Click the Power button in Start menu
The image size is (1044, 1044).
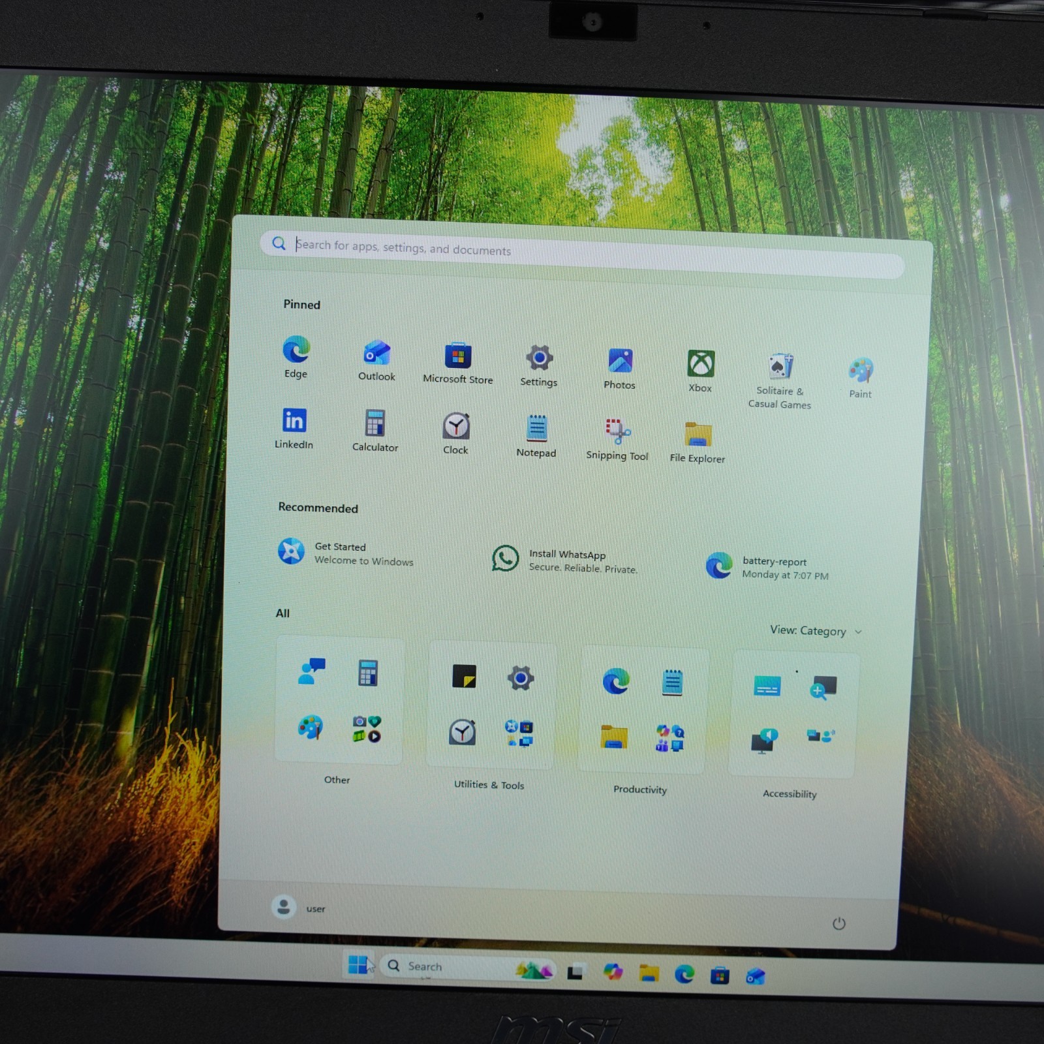point(839,923)
